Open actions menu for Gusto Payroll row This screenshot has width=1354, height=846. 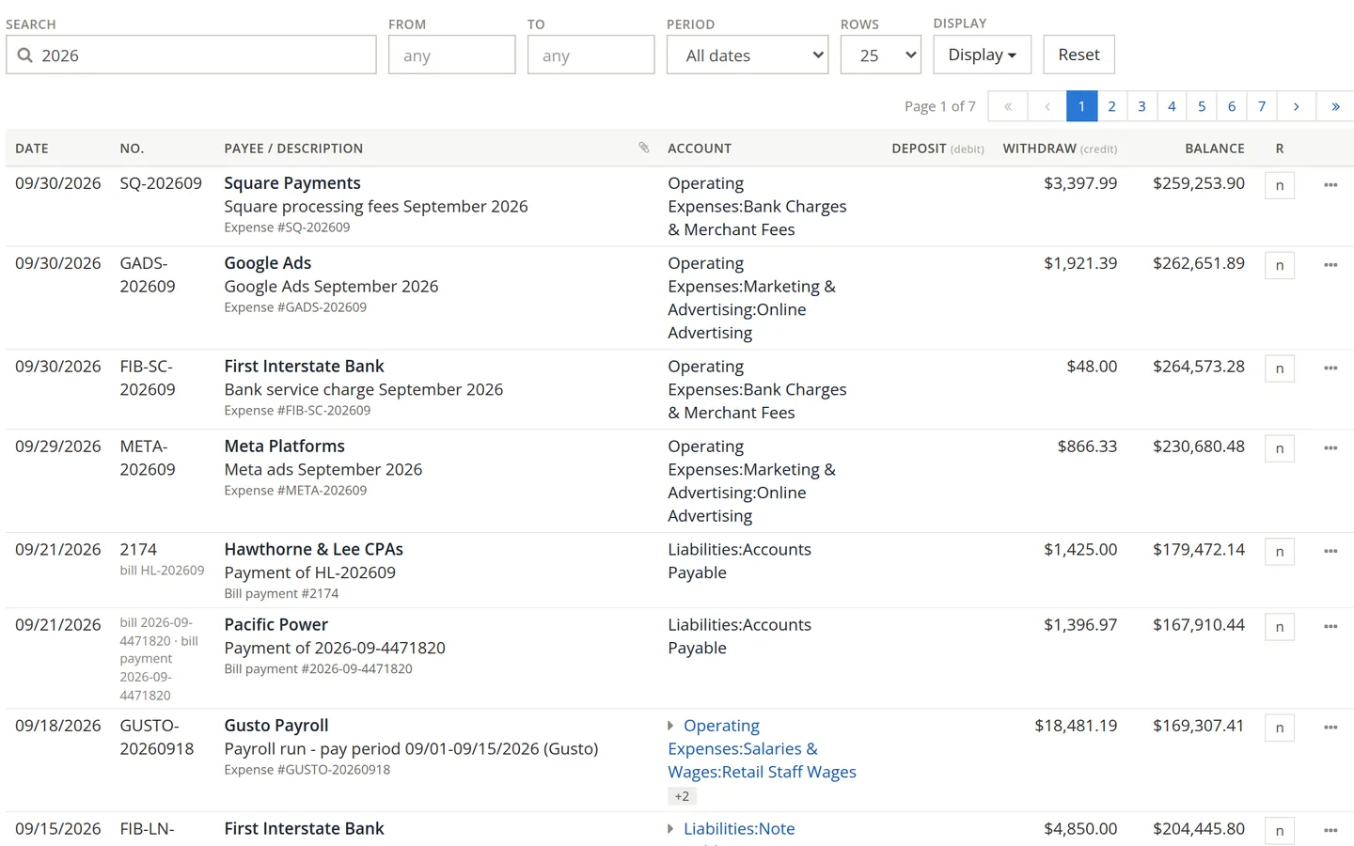coord(1330,728)
